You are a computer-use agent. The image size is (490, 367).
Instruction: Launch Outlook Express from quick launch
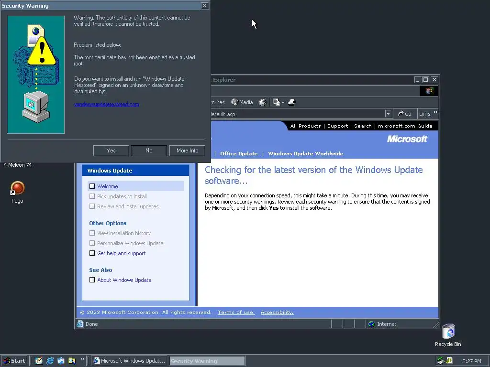click(x=61, y=361)
